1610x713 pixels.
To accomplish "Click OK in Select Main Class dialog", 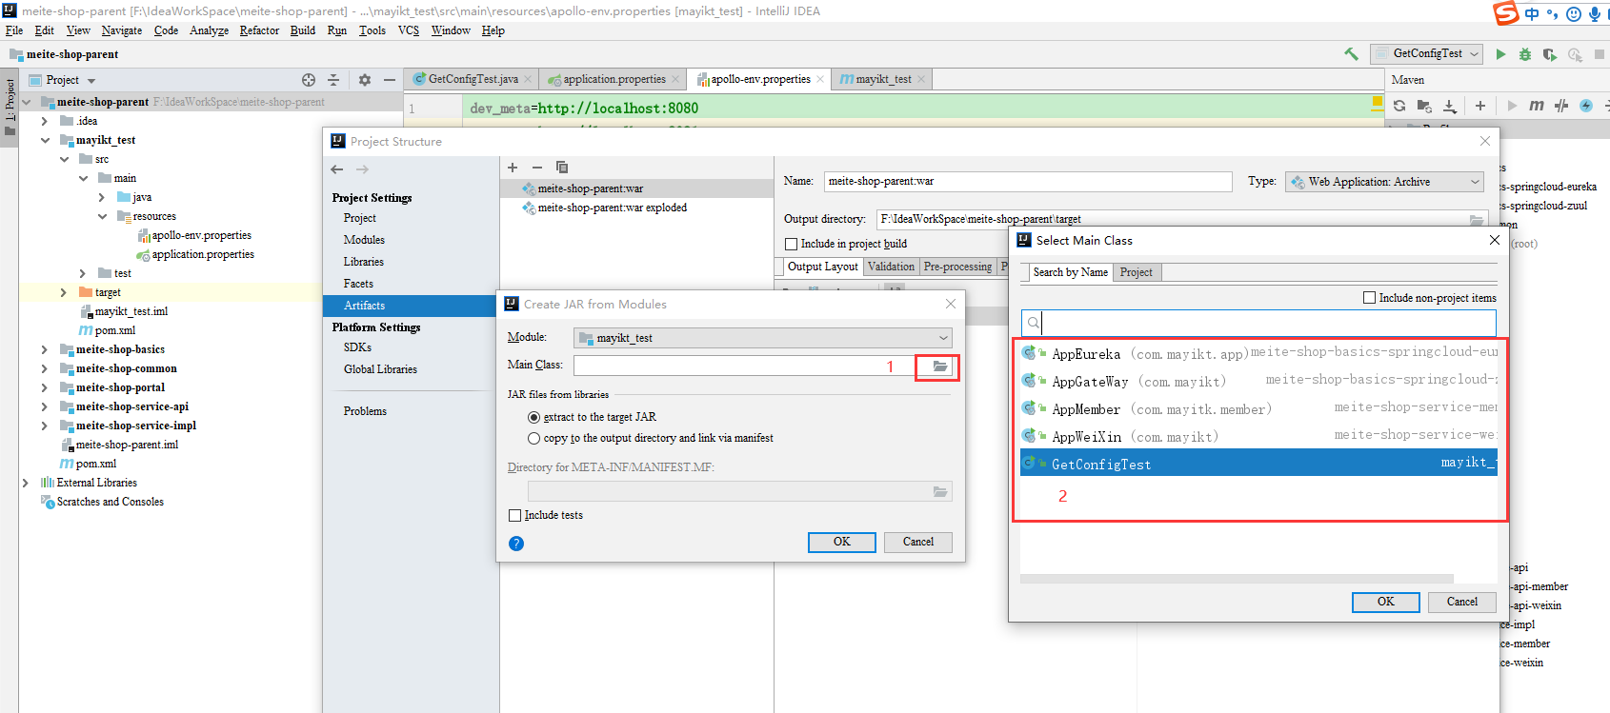I will 1386,602.
